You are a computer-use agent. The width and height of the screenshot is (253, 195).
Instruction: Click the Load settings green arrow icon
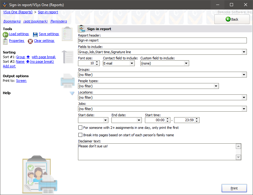(5, 34)
